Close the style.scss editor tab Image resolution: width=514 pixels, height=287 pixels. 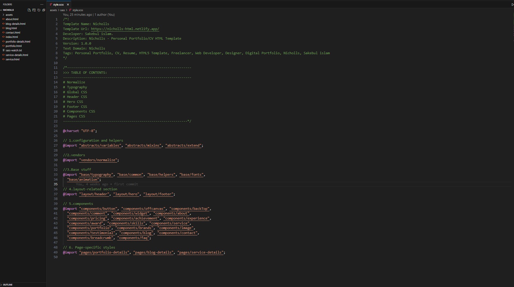point(68,5)
